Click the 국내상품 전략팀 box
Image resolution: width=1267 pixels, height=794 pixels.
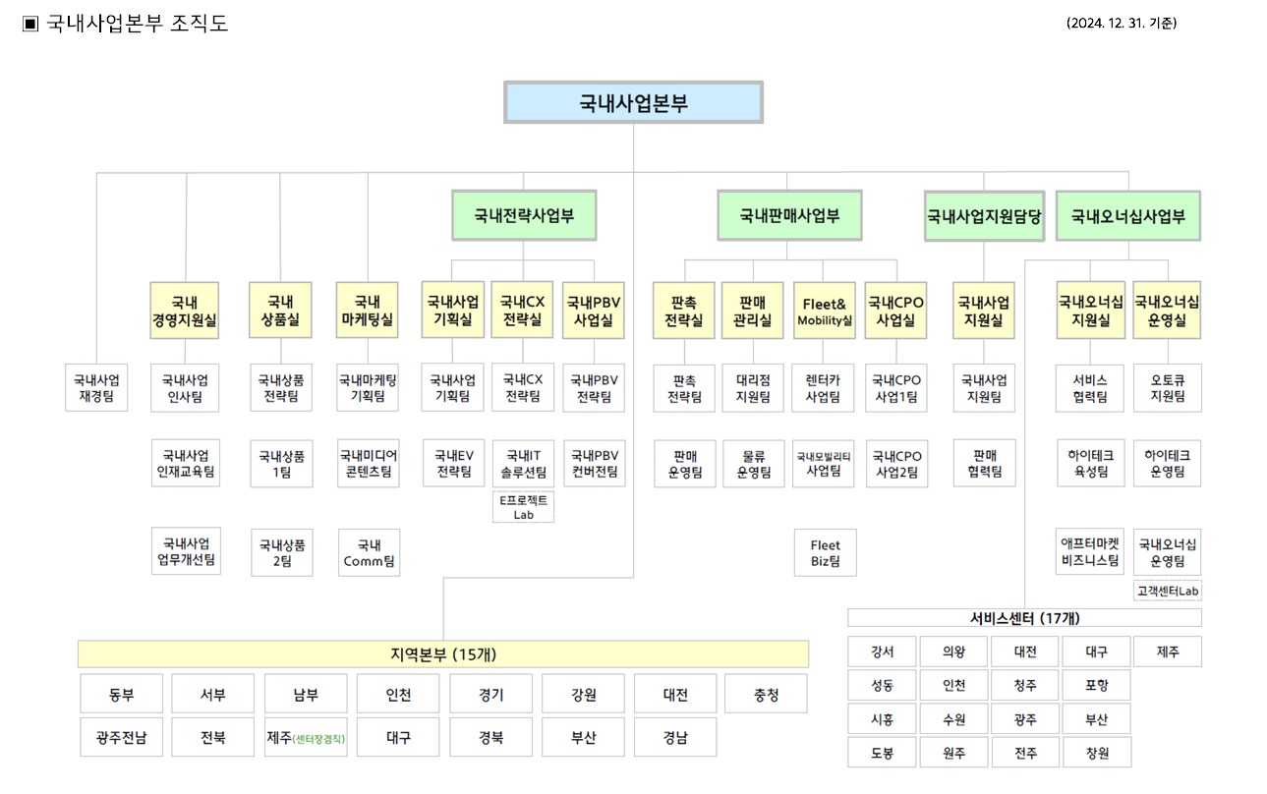point(281,388)
